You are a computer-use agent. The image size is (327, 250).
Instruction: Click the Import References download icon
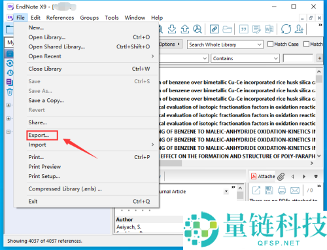pos(172,29)
